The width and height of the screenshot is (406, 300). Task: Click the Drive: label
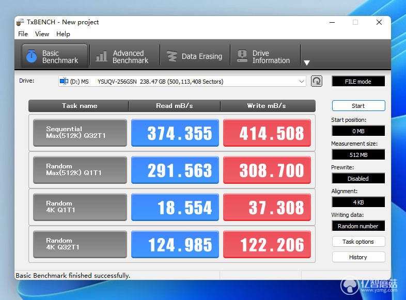tap(27, 81)
